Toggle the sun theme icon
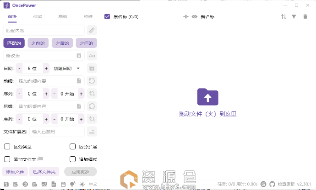This screenshot has width=316, height=190. click(x=82, y=184)
